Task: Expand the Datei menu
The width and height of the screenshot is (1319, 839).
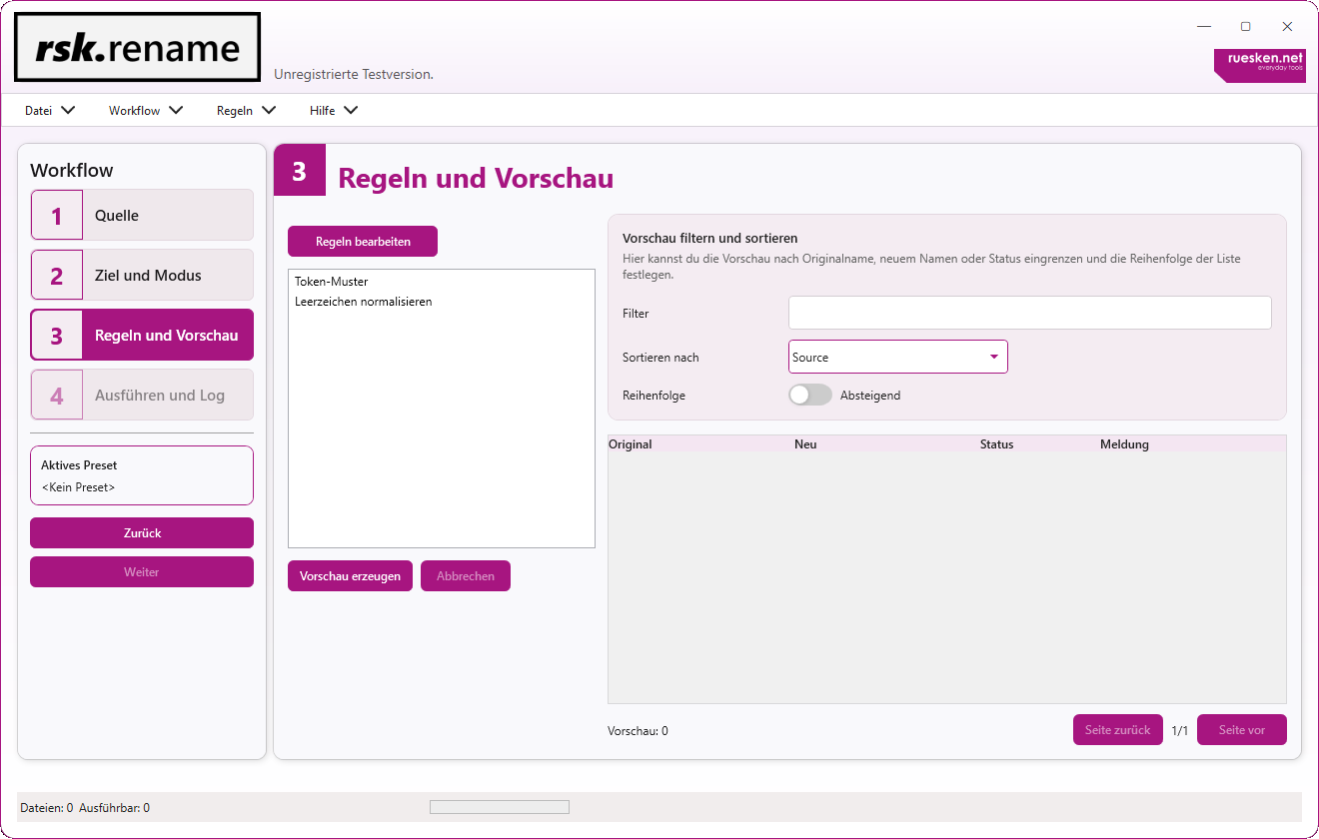Action: pyautogui.click(x=49, y=111)
